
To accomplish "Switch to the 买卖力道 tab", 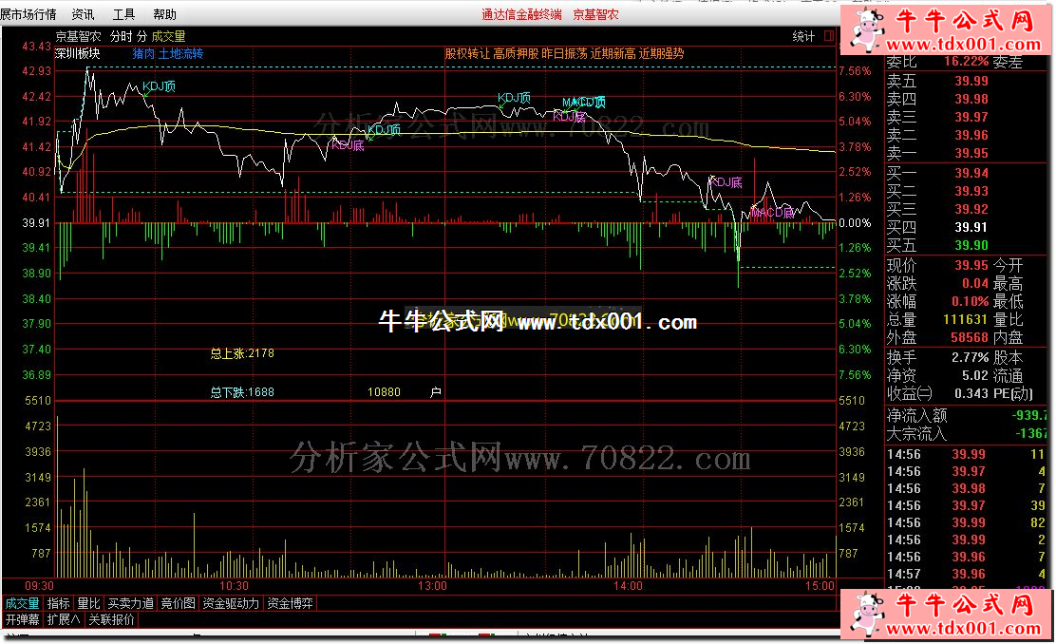I will (x=131, y=603).
